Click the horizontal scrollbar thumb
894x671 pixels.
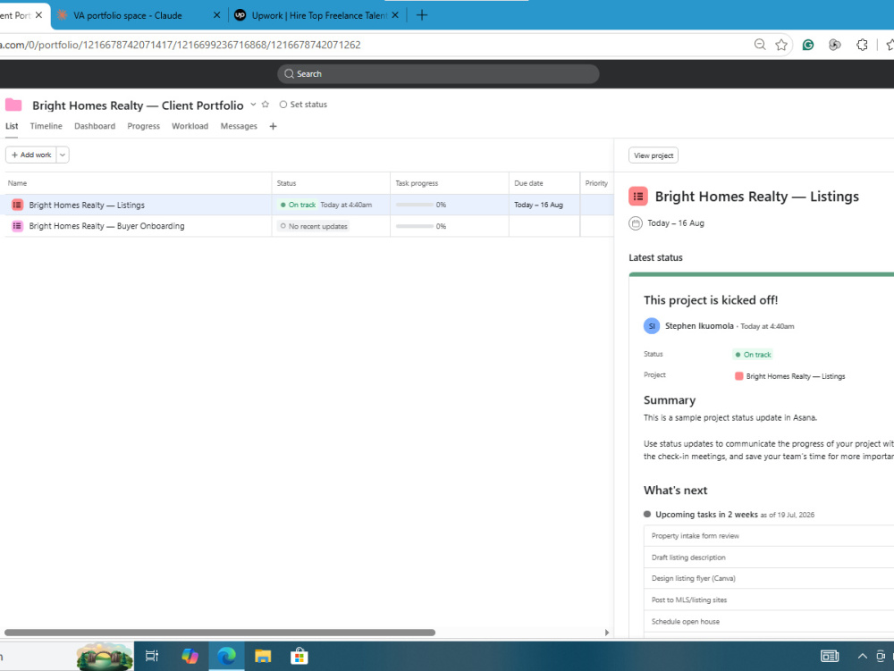click(x=220, y=633)
